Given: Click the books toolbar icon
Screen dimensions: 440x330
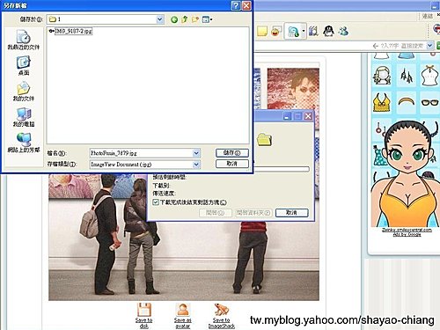Looking at the screenshot, I should 313,31.
